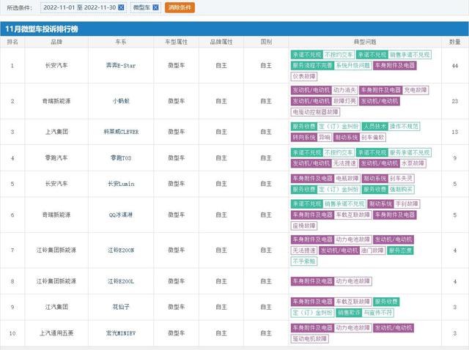This screenshot has height=350, width=469.
Task: Select brand 零跑汽车 in rank 4 row
Action: [56, 158]
